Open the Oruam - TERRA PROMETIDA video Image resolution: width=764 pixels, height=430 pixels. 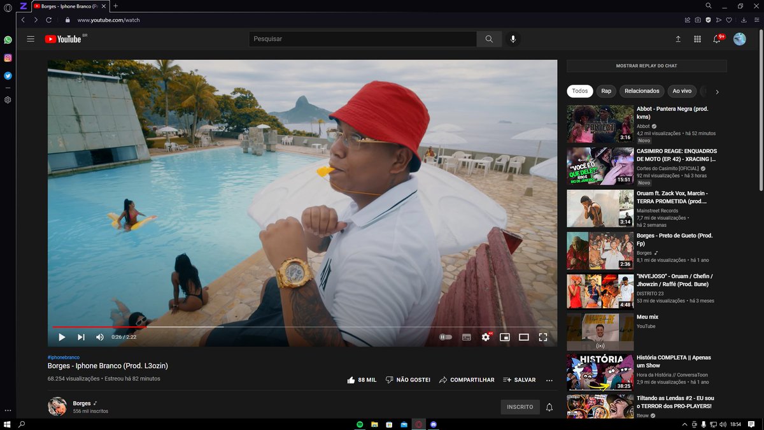tap(600, 208)
